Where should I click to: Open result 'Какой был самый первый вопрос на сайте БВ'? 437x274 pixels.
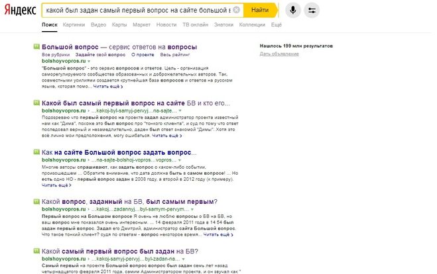[x=136, y=103]
